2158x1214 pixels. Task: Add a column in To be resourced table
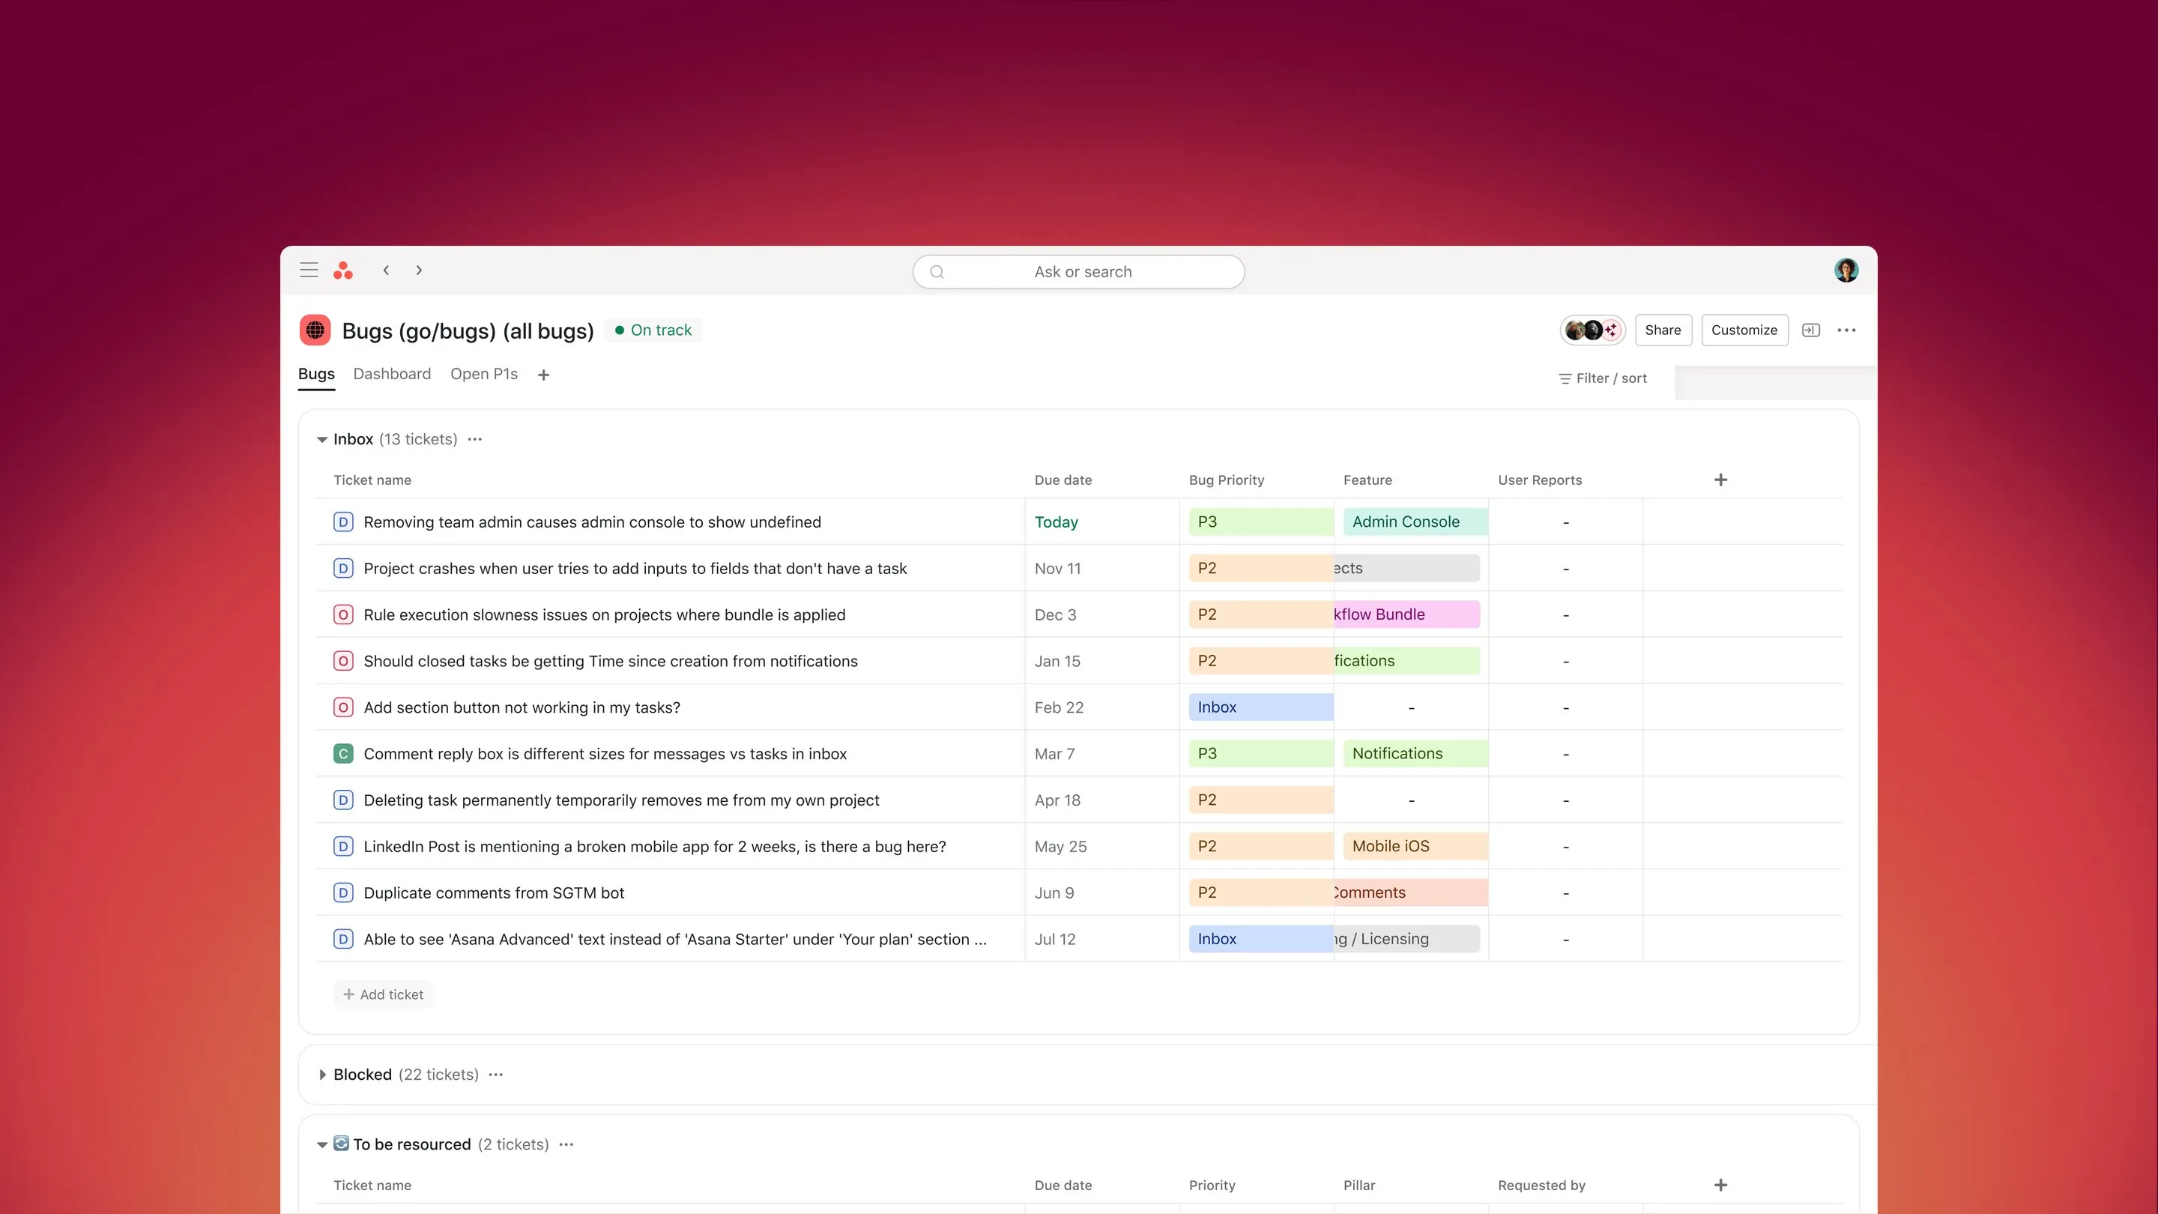[x=1720, y=1185]
